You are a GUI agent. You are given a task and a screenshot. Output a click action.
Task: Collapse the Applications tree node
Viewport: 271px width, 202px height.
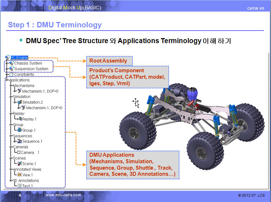point(6,80)
